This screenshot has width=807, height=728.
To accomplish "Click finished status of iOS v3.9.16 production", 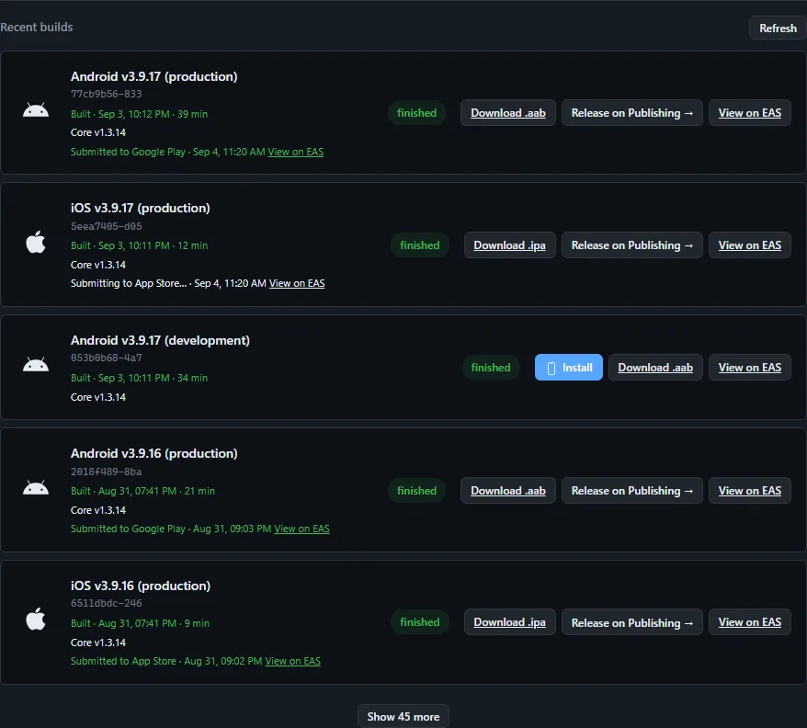I will click(x=419, y=622).
